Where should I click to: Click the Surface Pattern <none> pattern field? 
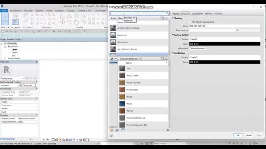(224, 39)
